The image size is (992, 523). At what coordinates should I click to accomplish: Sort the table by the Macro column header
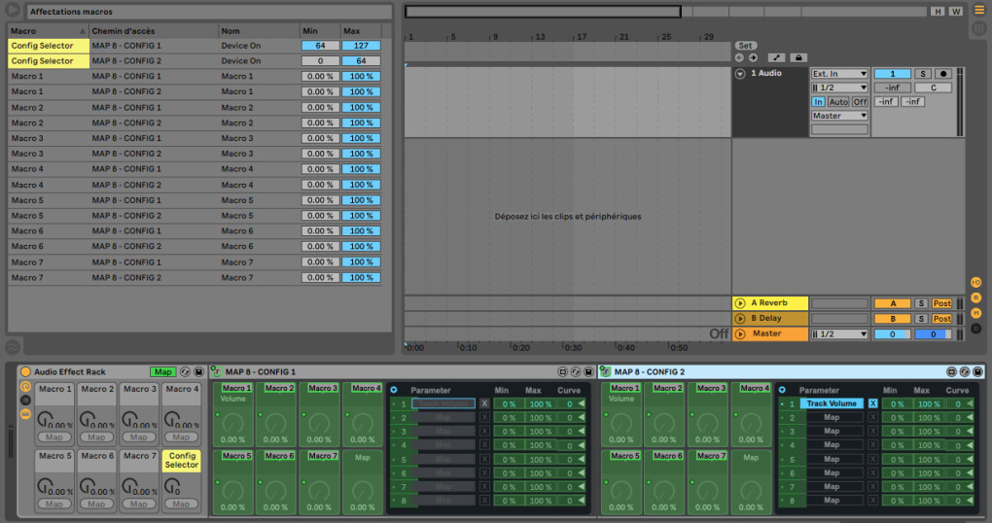point(48,31)
